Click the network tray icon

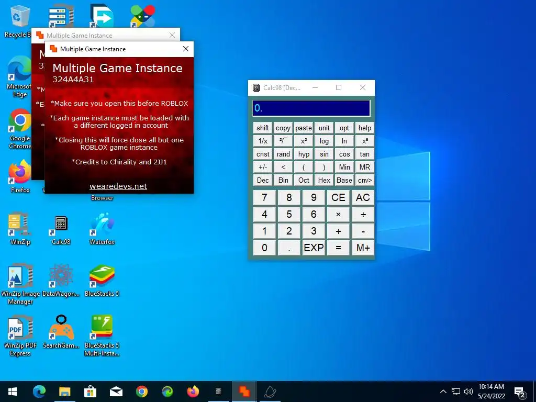pos(456,392)
